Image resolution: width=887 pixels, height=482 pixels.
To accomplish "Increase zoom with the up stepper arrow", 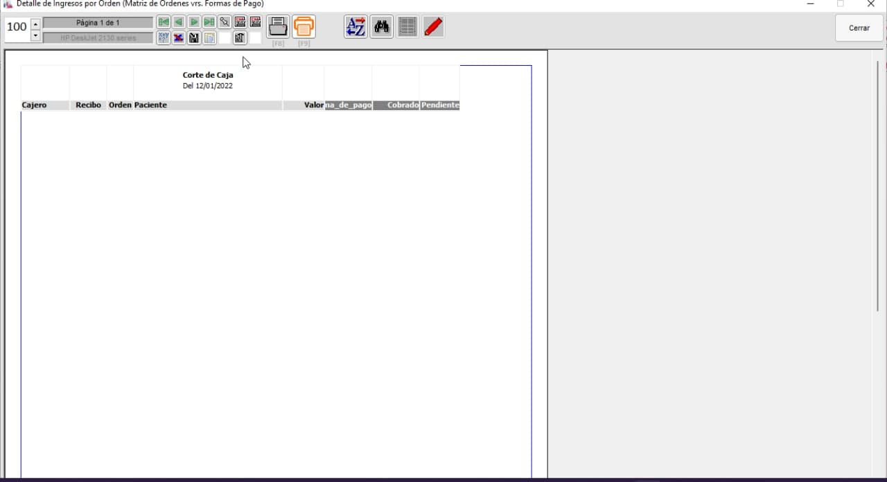I will 36,24.
